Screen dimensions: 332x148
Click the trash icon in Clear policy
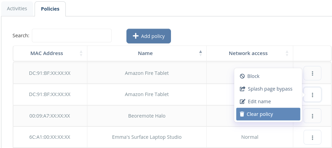pyautogui.click(x=242, y=114)
